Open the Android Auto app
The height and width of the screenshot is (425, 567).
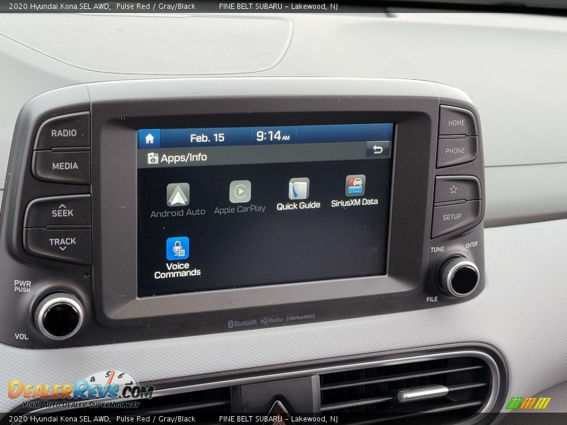click(x=178, y=200)
